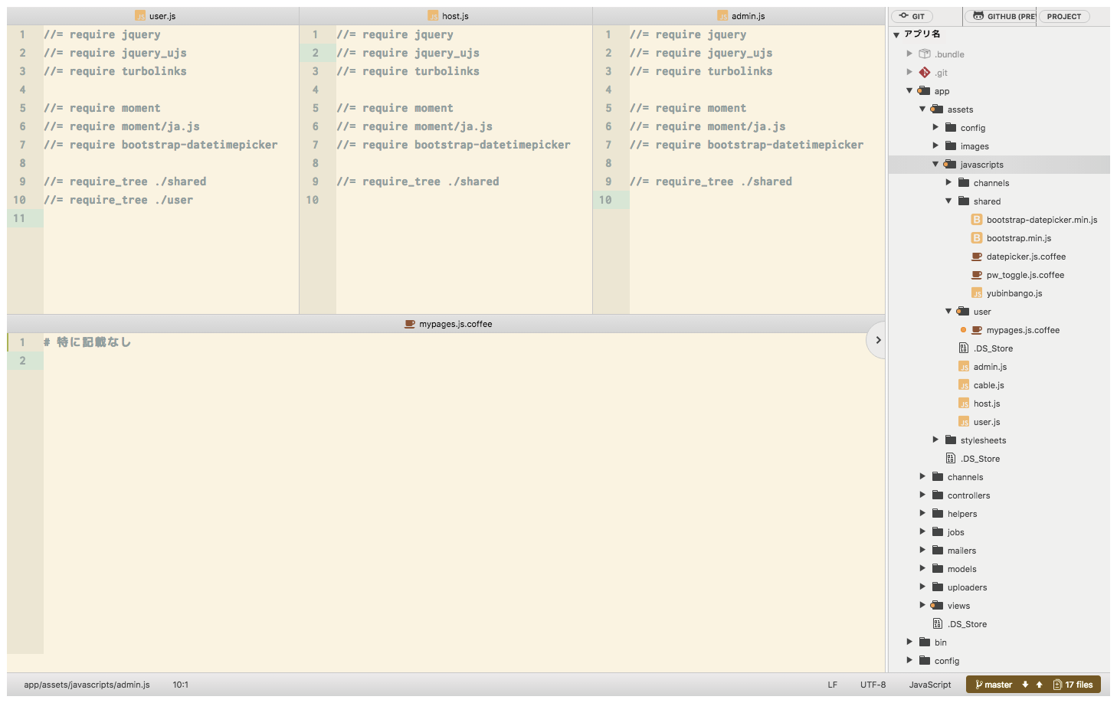The image size is (1117, 703).
Task: Expand the views folder
Action: pyautogui.click(x=922, y=605)
